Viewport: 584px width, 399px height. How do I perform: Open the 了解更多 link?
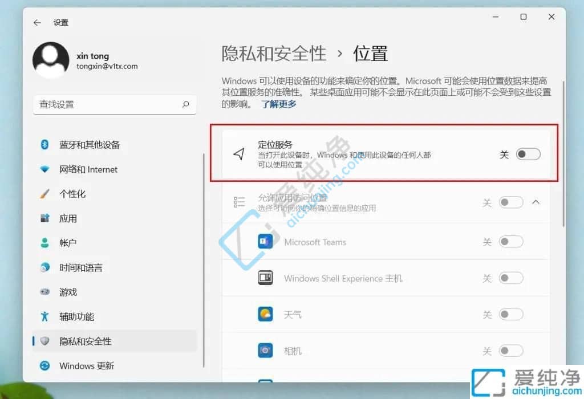click(x=279, y=104)
